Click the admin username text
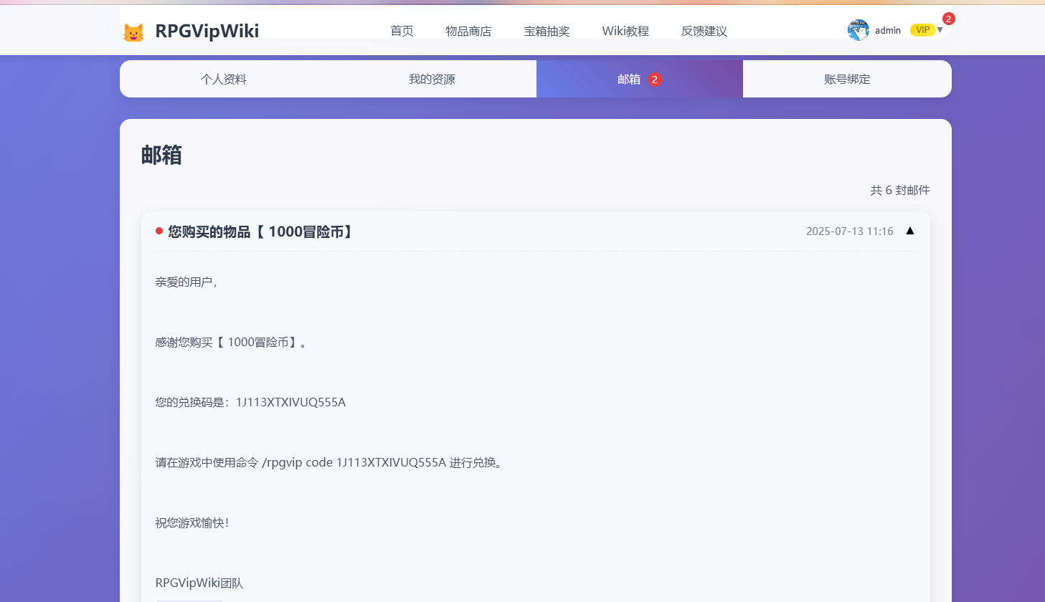 coord(888,30)
